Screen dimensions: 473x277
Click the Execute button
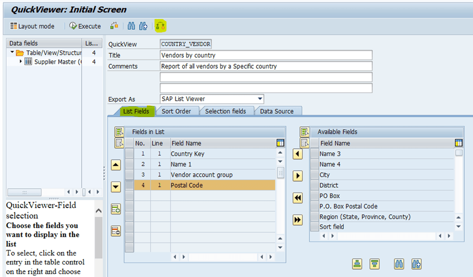85,26
